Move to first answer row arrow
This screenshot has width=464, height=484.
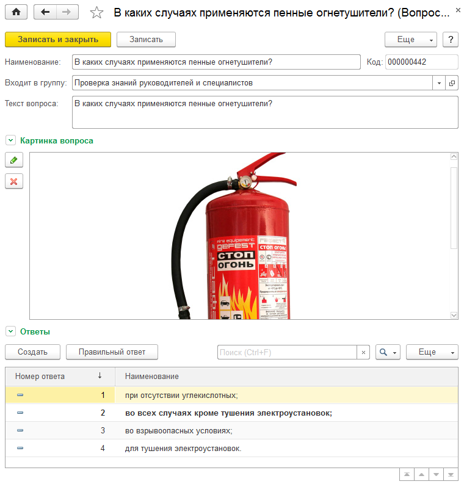407,474
